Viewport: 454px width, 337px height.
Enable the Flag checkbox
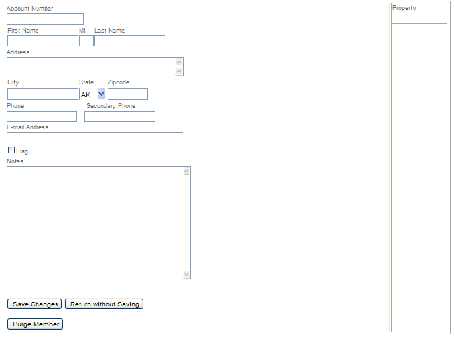tap(11, 151)
